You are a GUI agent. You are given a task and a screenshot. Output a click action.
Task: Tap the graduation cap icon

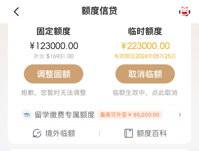point(27,115)
